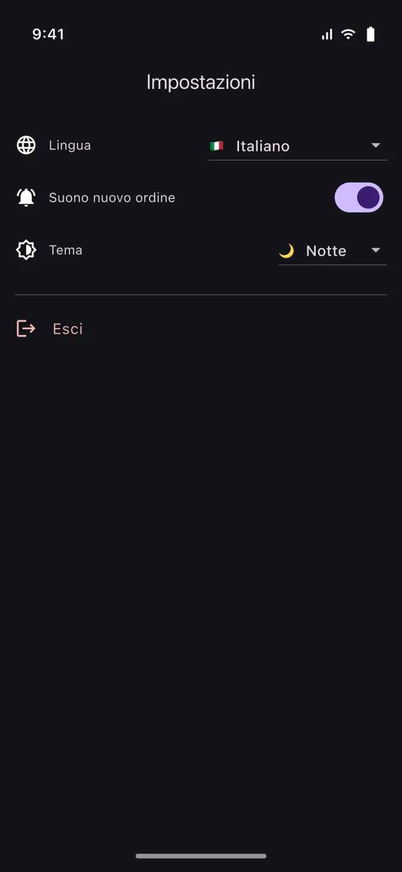This screenshot has height=872, width=402.
Task: Open the Italiano language dropdown
Action: coord(298,146)
